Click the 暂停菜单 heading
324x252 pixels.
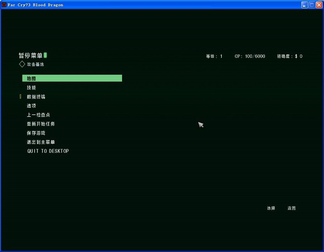click(31, 55)
